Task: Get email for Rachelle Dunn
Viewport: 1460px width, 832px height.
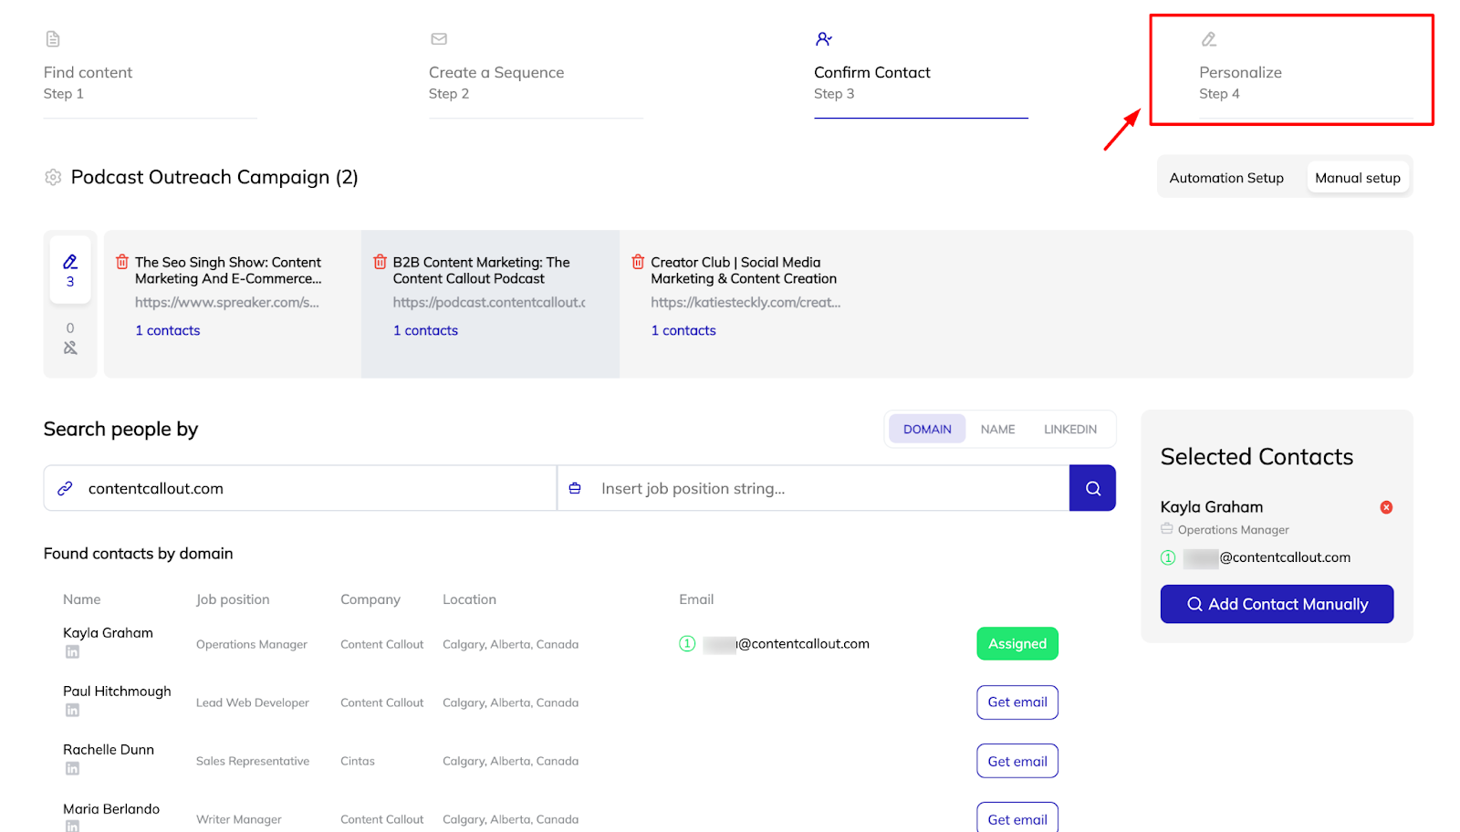Action: (1017, 761)
